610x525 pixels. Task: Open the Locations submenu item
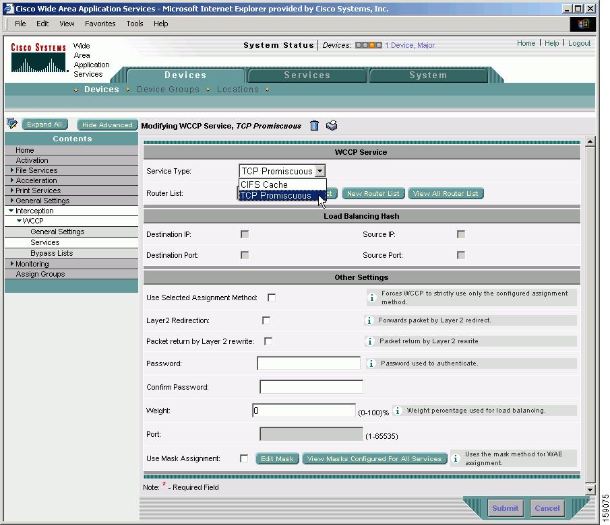[x=238, y=90]
